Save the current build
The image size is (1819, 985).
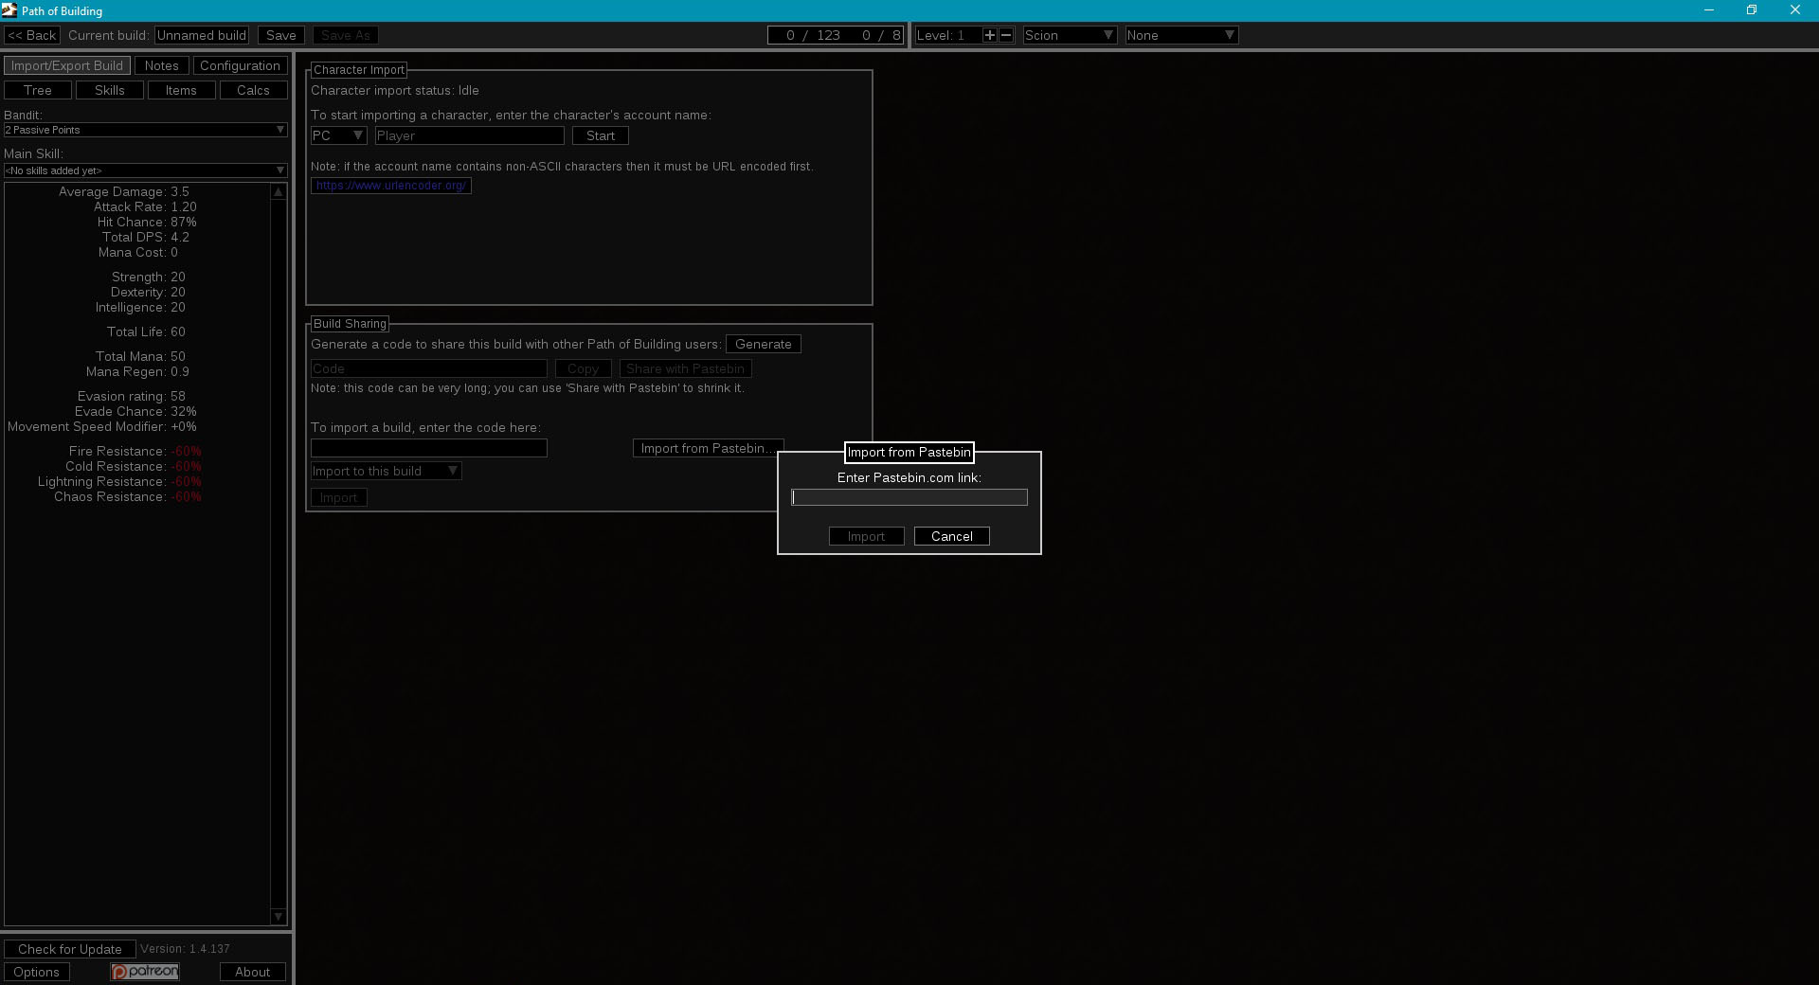tap(281, 35)
